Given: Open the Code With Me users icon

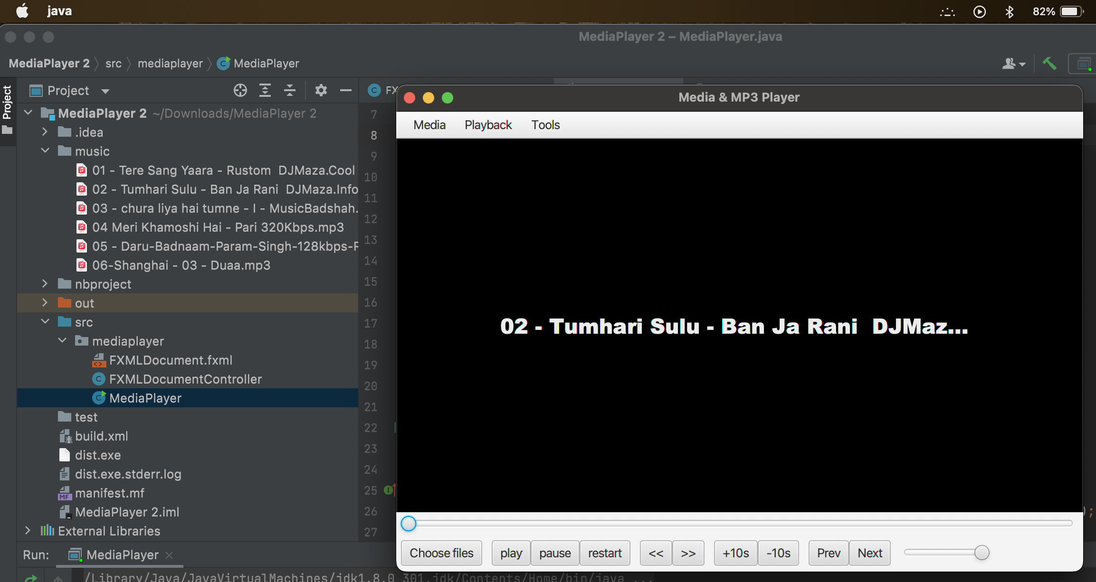Looking at the screenshot, I should click(1013, 63).
